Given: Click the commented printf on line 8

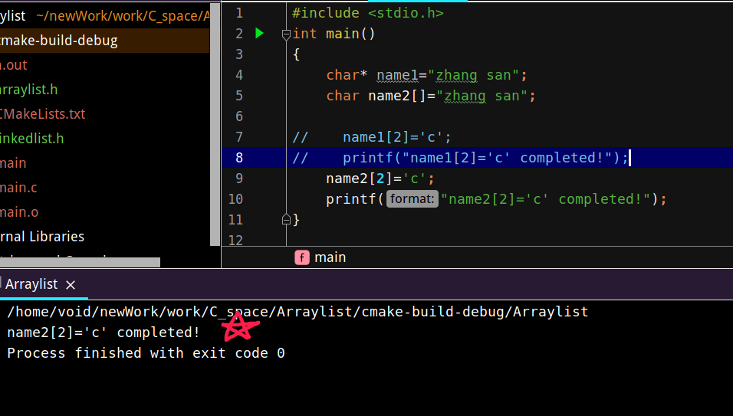Looking at the screenshot, I should coord(461,158).
